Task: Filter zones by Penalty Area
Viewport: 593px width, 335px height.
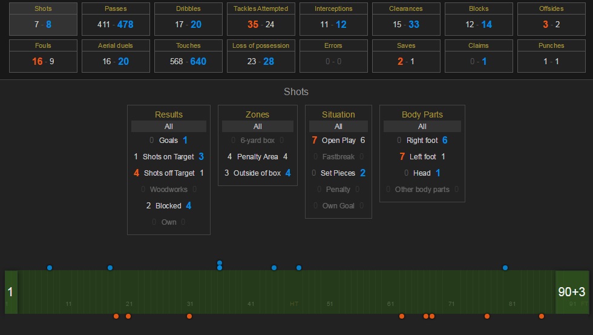Action: click(x=258, y=157)
